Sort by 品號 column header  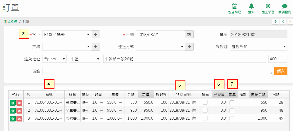point(49,94)
